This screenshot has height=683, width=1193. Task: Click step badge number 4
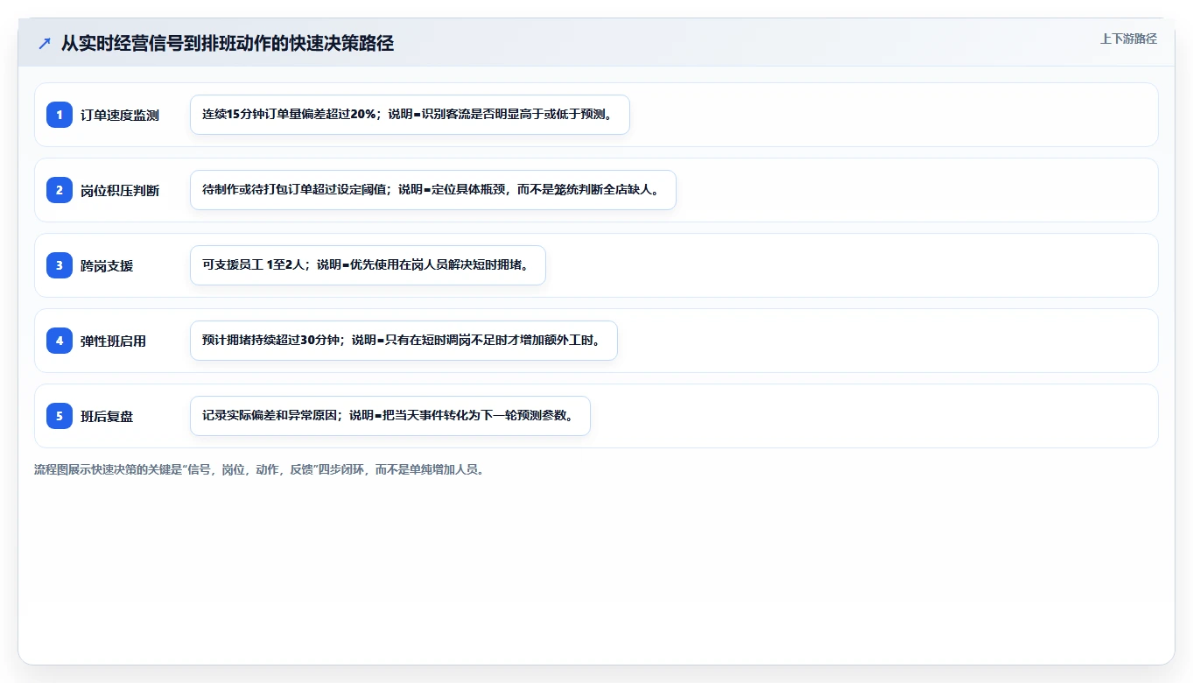tap(60, 341)
